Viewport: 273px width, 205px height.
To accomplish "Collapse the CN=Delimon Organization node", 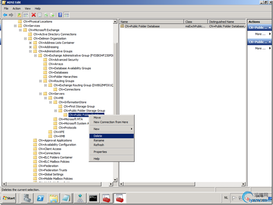I will click(x=25, y=38).
